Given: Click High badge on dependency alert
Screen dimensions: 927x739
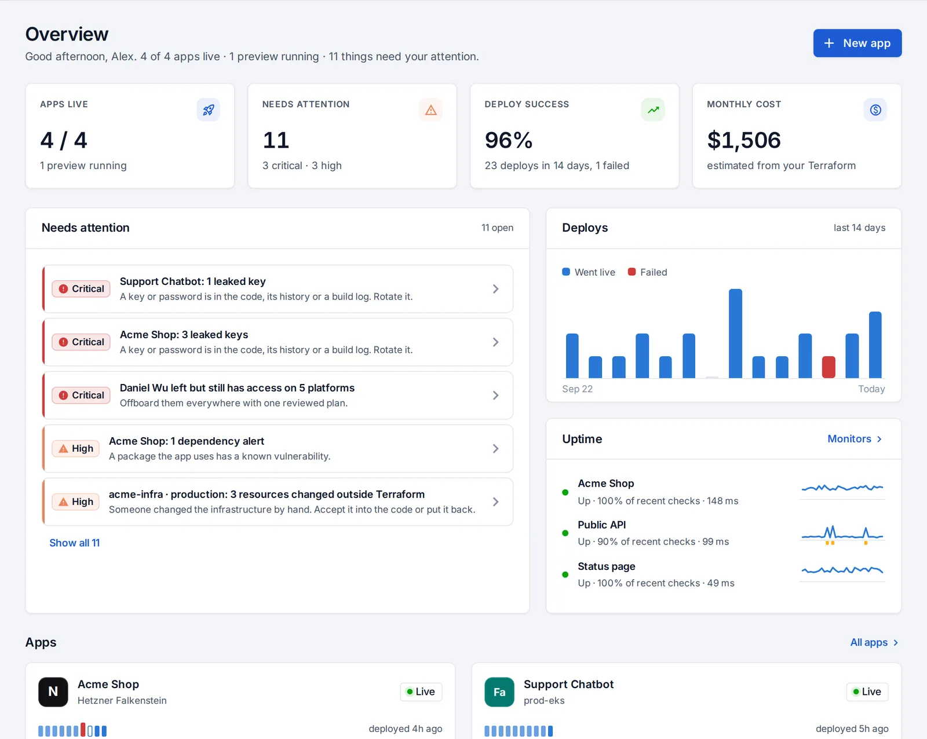Looking at the screenshot, I should click(76, 449).
